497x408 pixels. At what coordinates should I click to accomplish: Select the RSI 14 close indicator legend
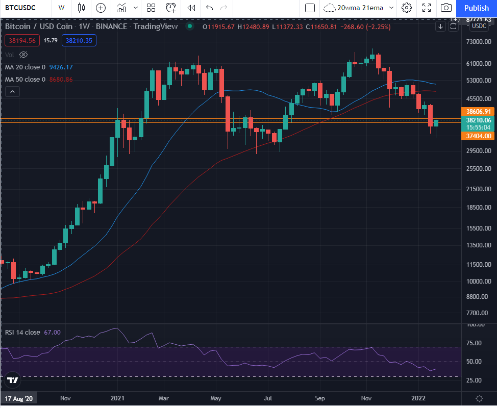pos(22,333)
